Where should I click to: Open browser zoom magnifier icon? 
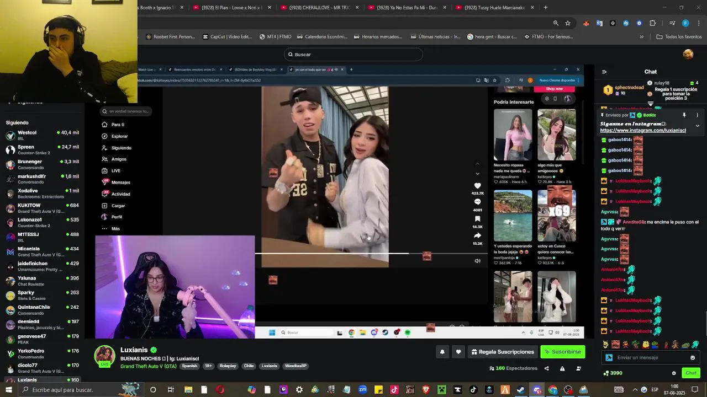[556, 23]
